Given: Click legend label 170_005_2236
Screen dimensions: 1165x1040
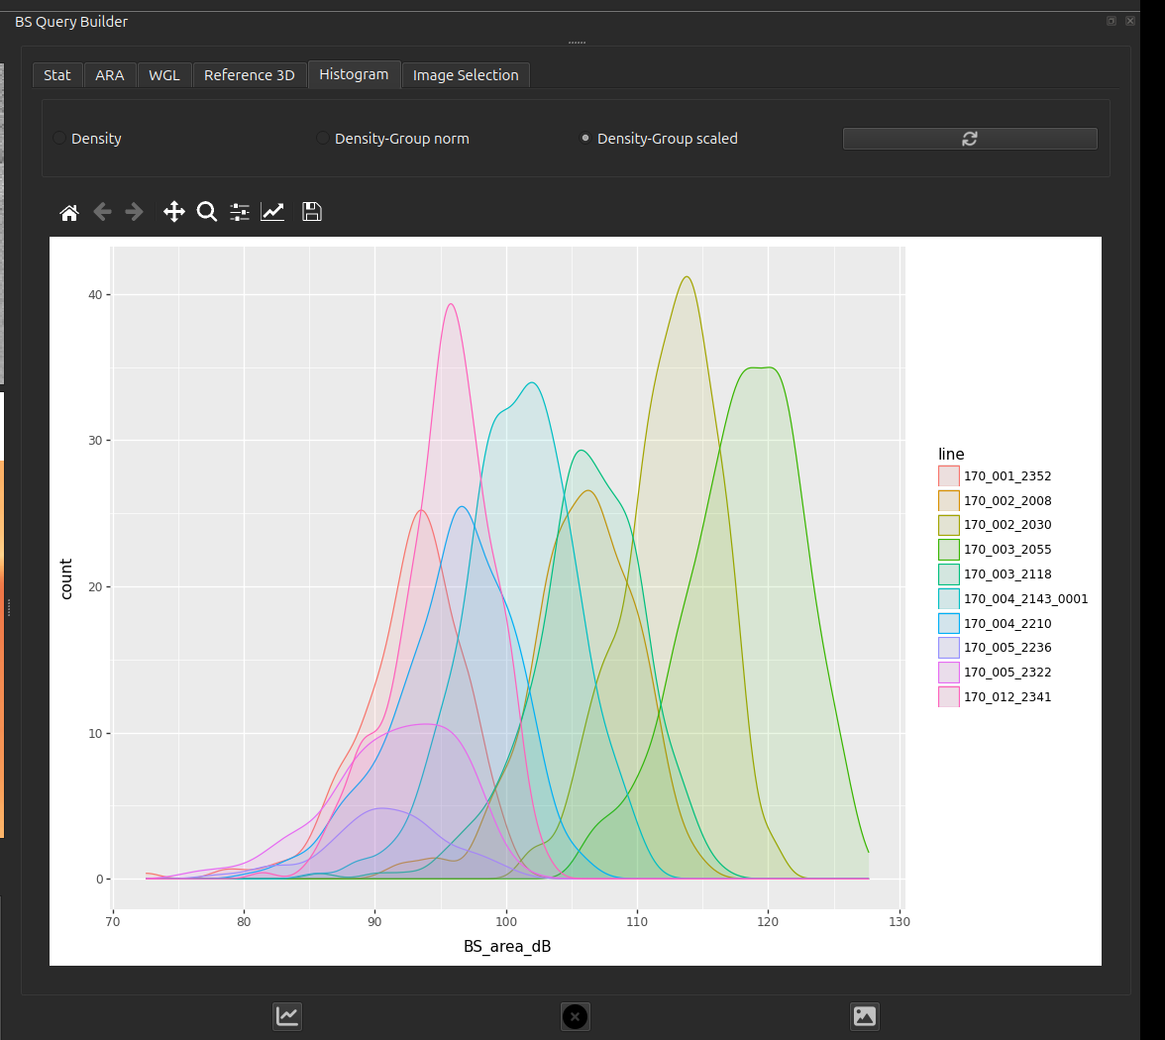Looking at the screenshot, I should coord(1007,648).
